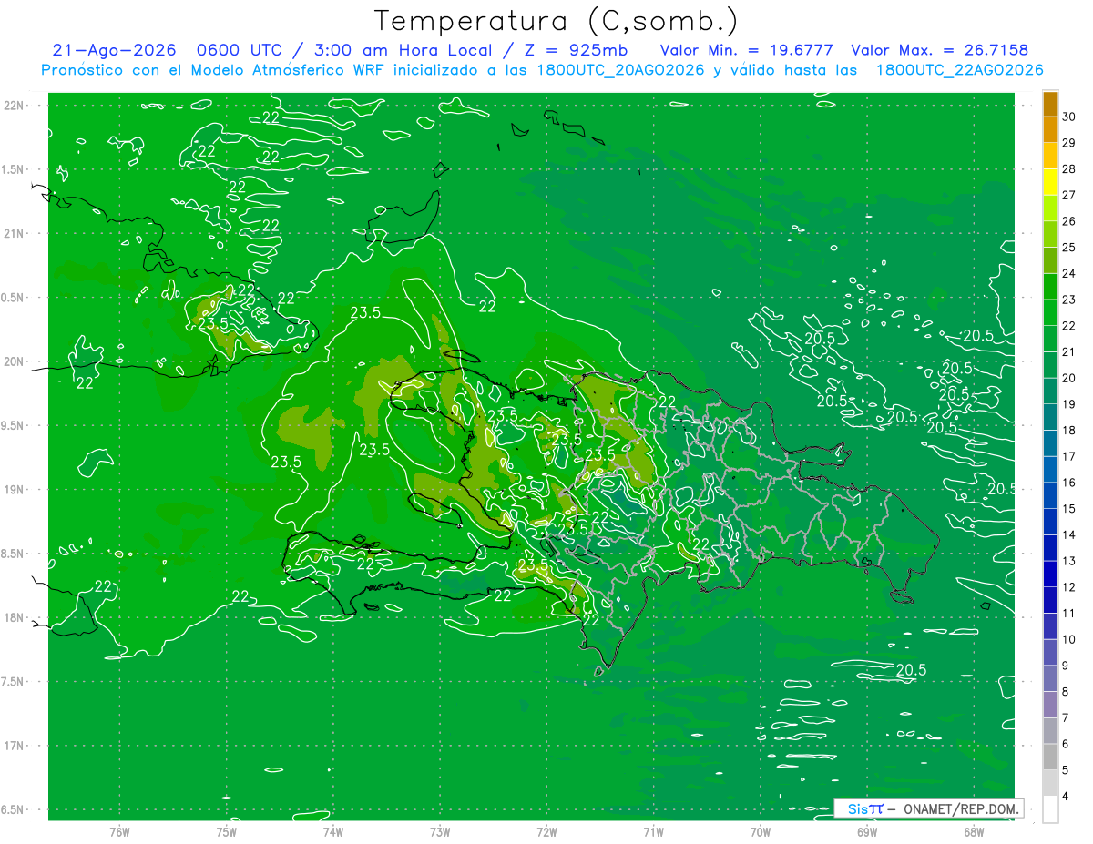The height and width of the screenshot is (844, 1093).
Task: Click the '19N' latitude axis label
Action: (15, 489)
